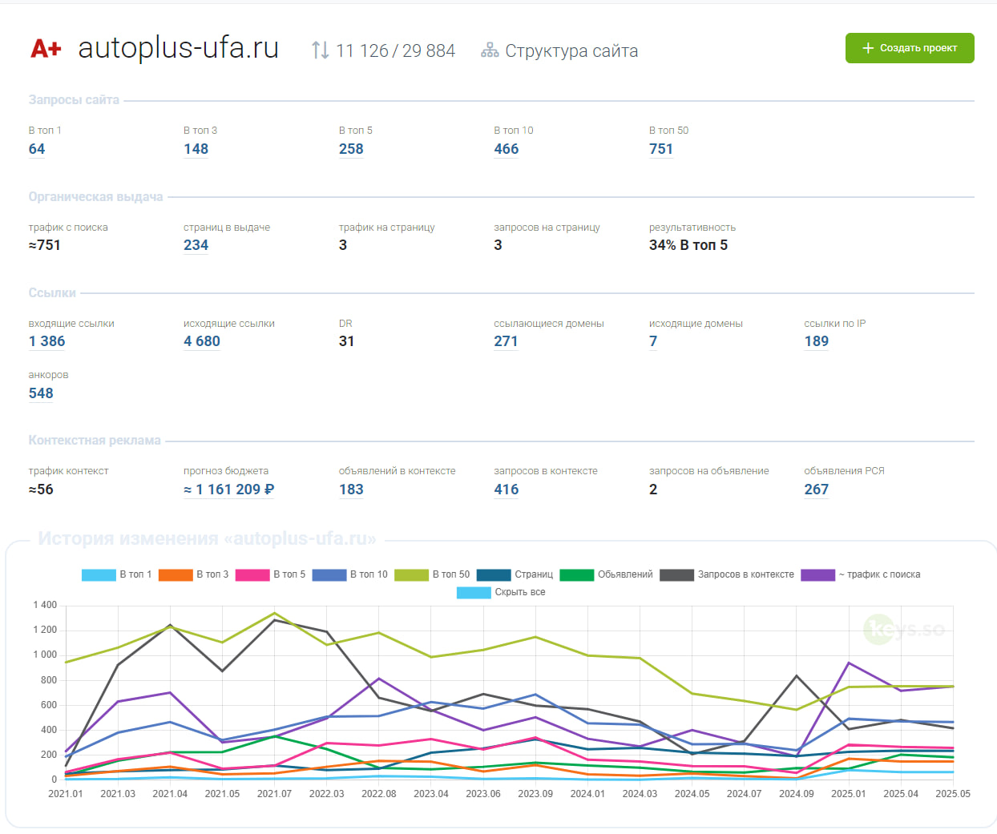Click the История изменения chart heading
Viewport: 997px width, 834px height.
tap(207, 538)
